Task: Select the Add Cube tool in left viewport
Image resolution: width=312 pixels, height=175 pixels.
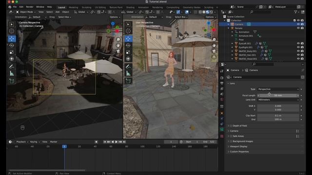Action: pos(12,81)
